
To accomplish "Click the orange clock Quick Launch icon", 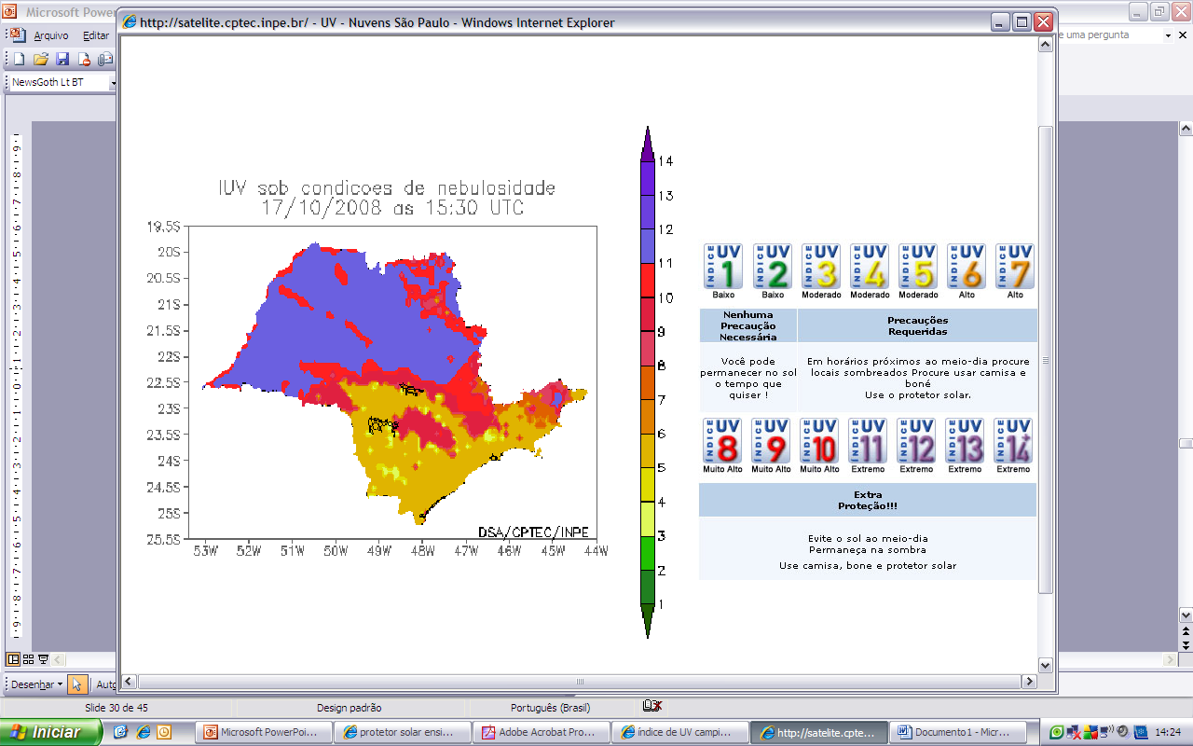I will pos(163,732).
